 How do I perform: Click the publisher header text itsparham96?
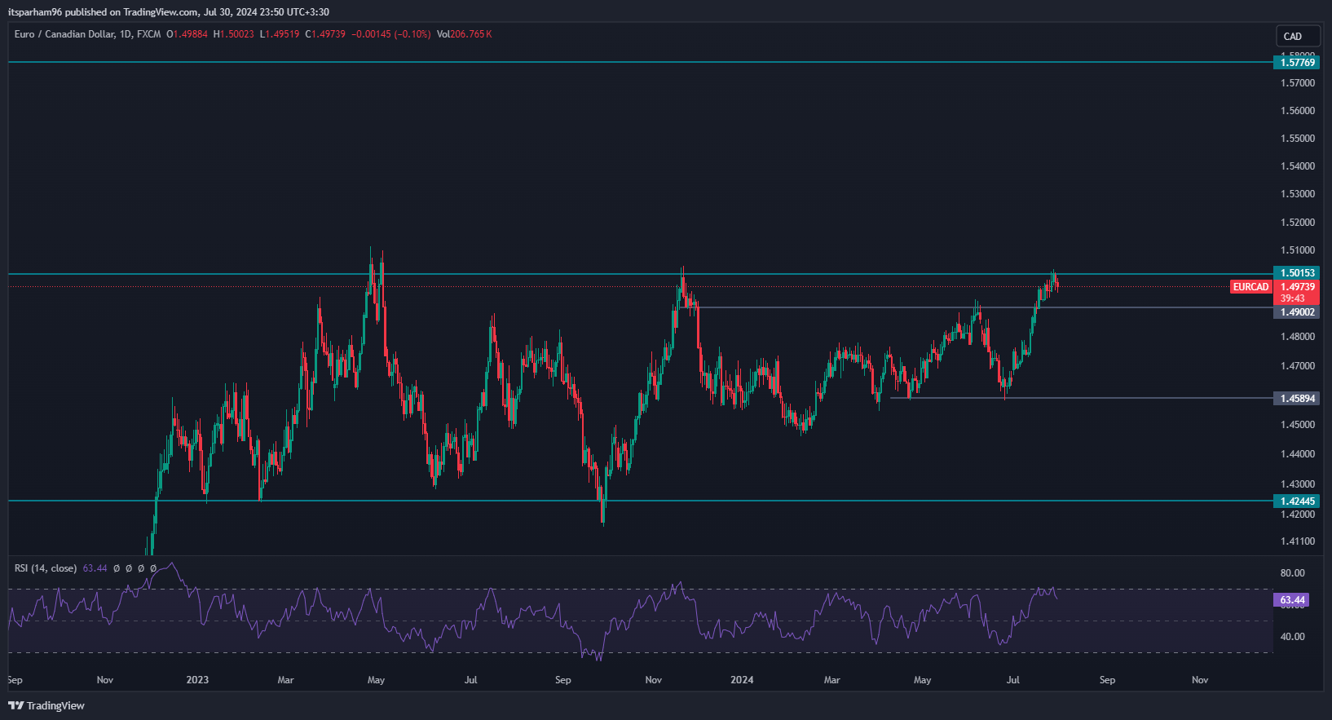pos(35,12)
